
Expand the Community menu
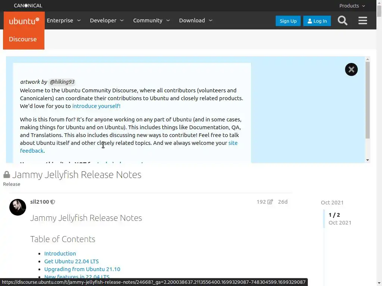point(151,20)
